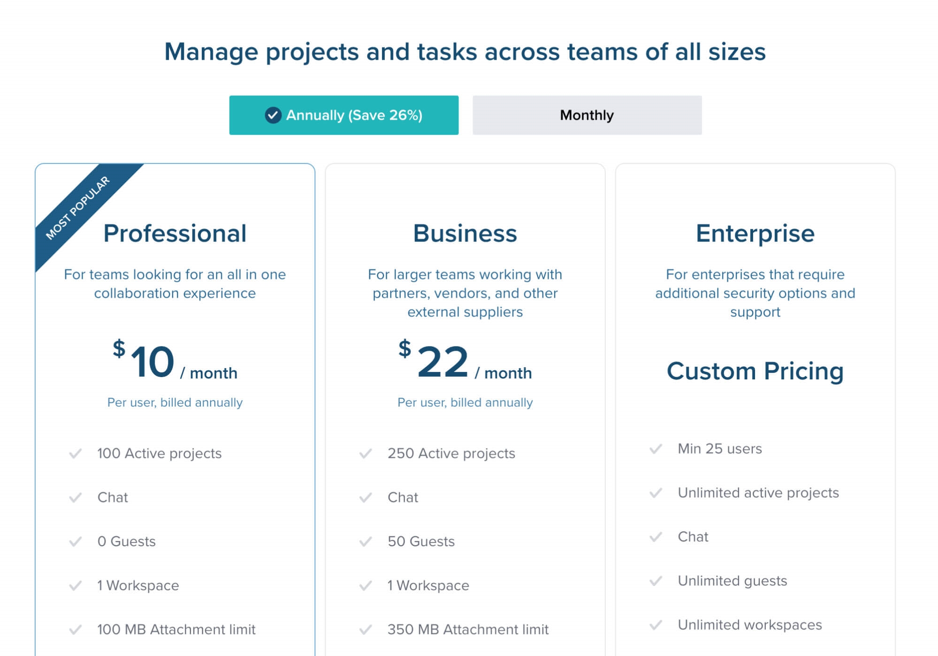Click the Enterprise plan title
Viewport: 938px width, 656px height.
pyautogui.click(x=755, y=233)
